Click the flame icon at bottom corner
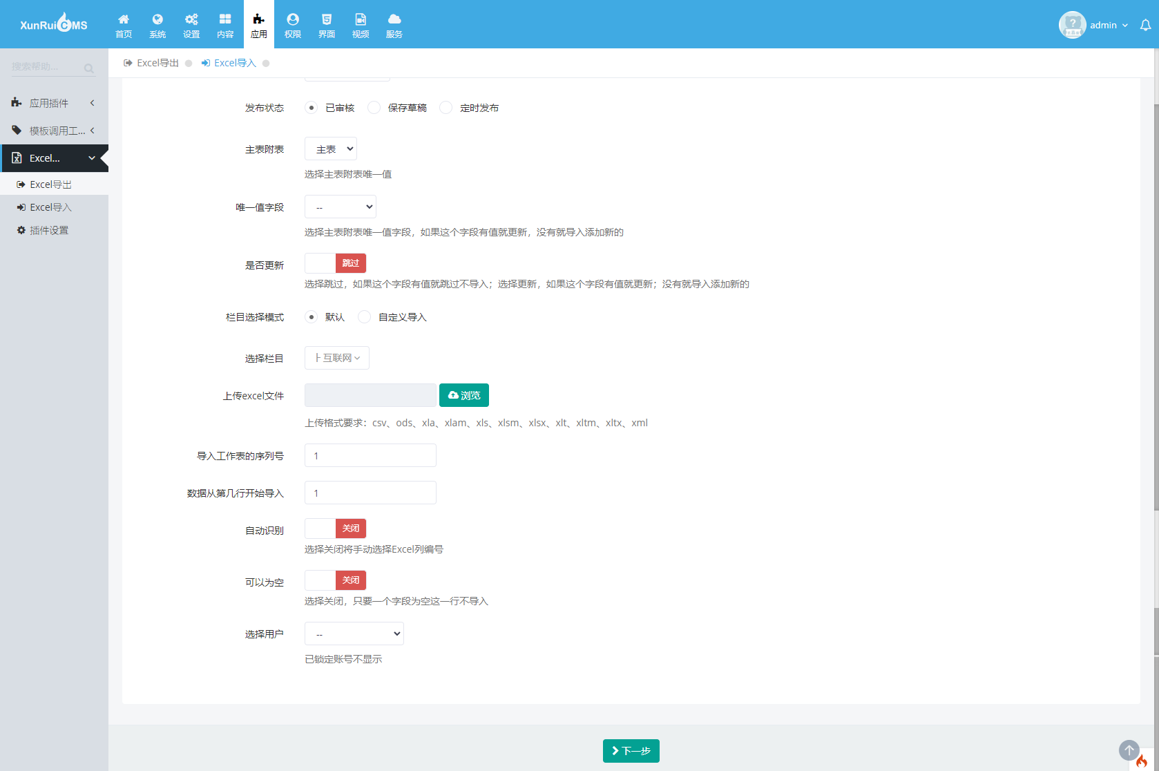Viewport: 1159px width, 771px height. 1142,761
